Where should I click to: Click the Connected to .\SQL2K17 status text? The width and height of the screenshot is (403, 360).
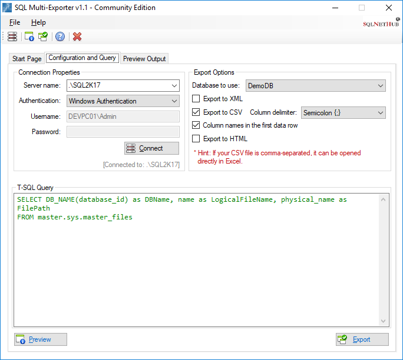141,165
